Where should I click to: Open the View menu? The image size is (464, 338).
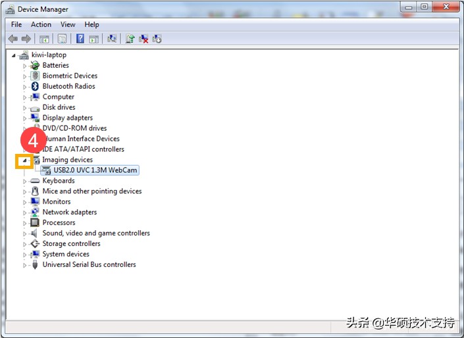(x=68, y=24)
